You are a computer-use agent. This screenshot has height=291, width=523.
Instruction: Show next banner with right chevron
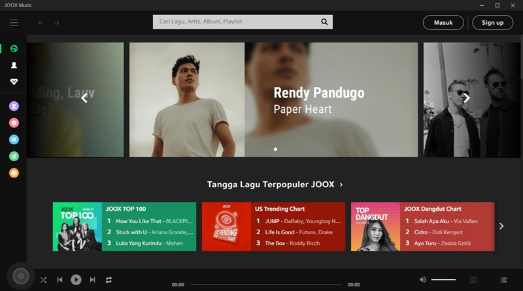[x=467, y=98]
